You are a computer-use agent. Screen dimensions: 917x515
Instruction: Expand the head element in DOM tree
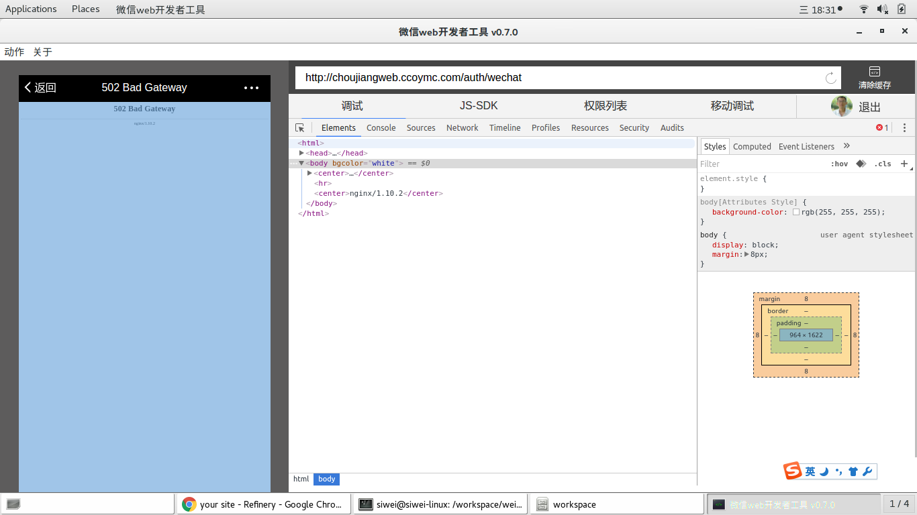[x=301, y=153]
